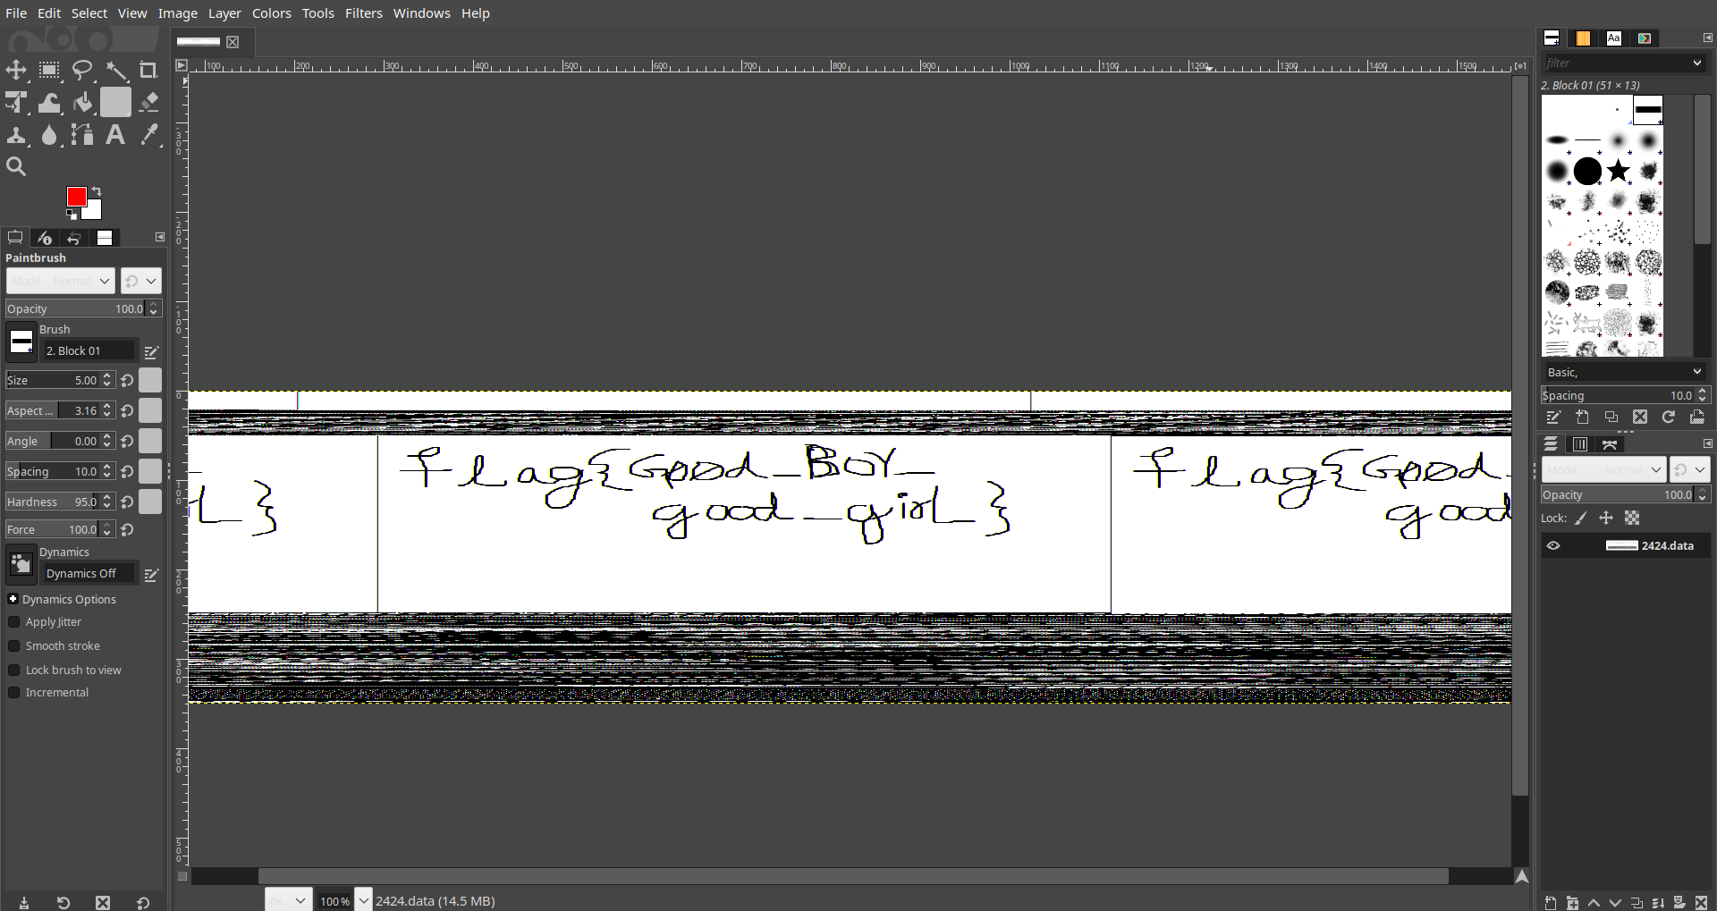Open the brush preset Basic dropdown
1717x911 pixels.
point(1624,372)
